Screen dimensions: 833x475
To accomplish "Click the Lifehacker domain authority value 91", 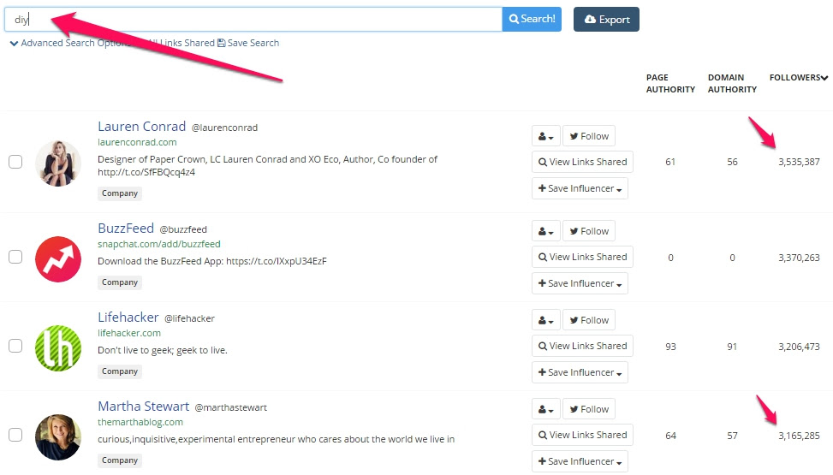I will tap(732, 347).
